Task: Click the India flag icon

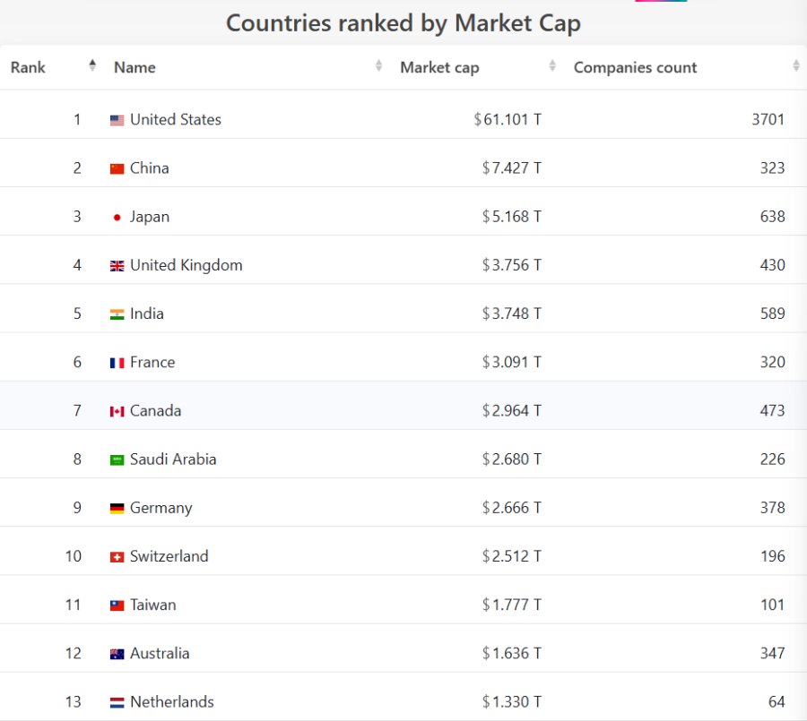Action: 117,313
